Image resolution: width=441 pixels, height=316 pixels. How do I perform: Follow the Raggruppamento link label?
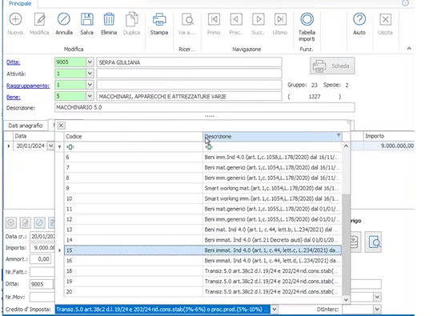coord(28,86)
